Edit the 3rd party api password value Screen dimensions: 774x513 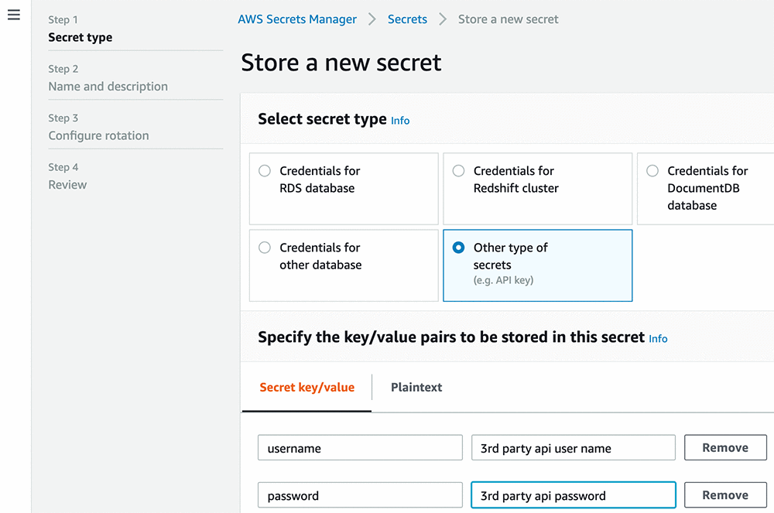coord(573,495)
